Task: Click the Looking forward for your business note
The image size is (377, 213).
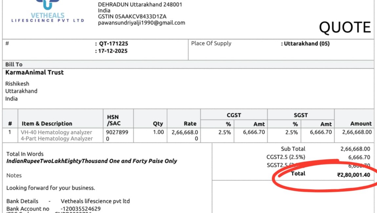Action: pos(51,188)
